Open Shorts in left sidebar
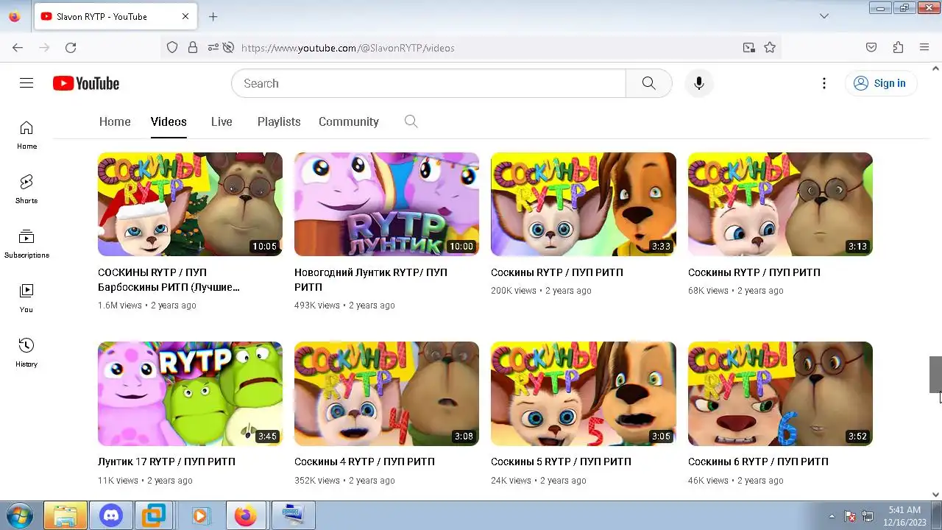This screenshot has height=530, width=942. click(x=26, y=189)
